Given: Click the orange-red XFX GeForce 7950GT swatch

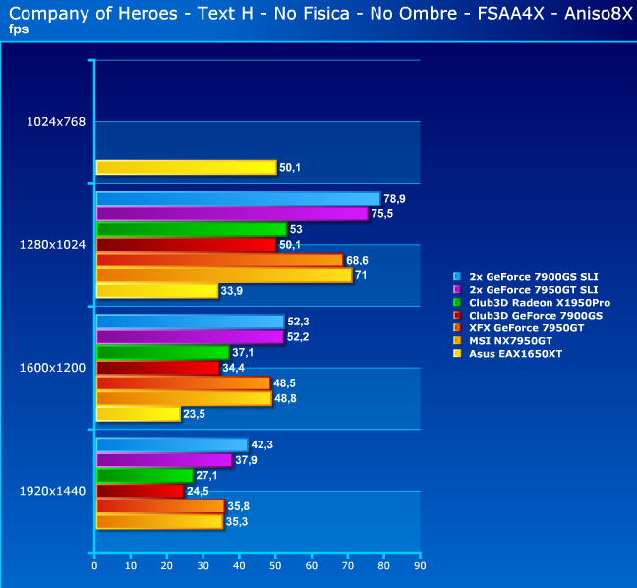Looking at the screenshot, I should coord(457,328).
